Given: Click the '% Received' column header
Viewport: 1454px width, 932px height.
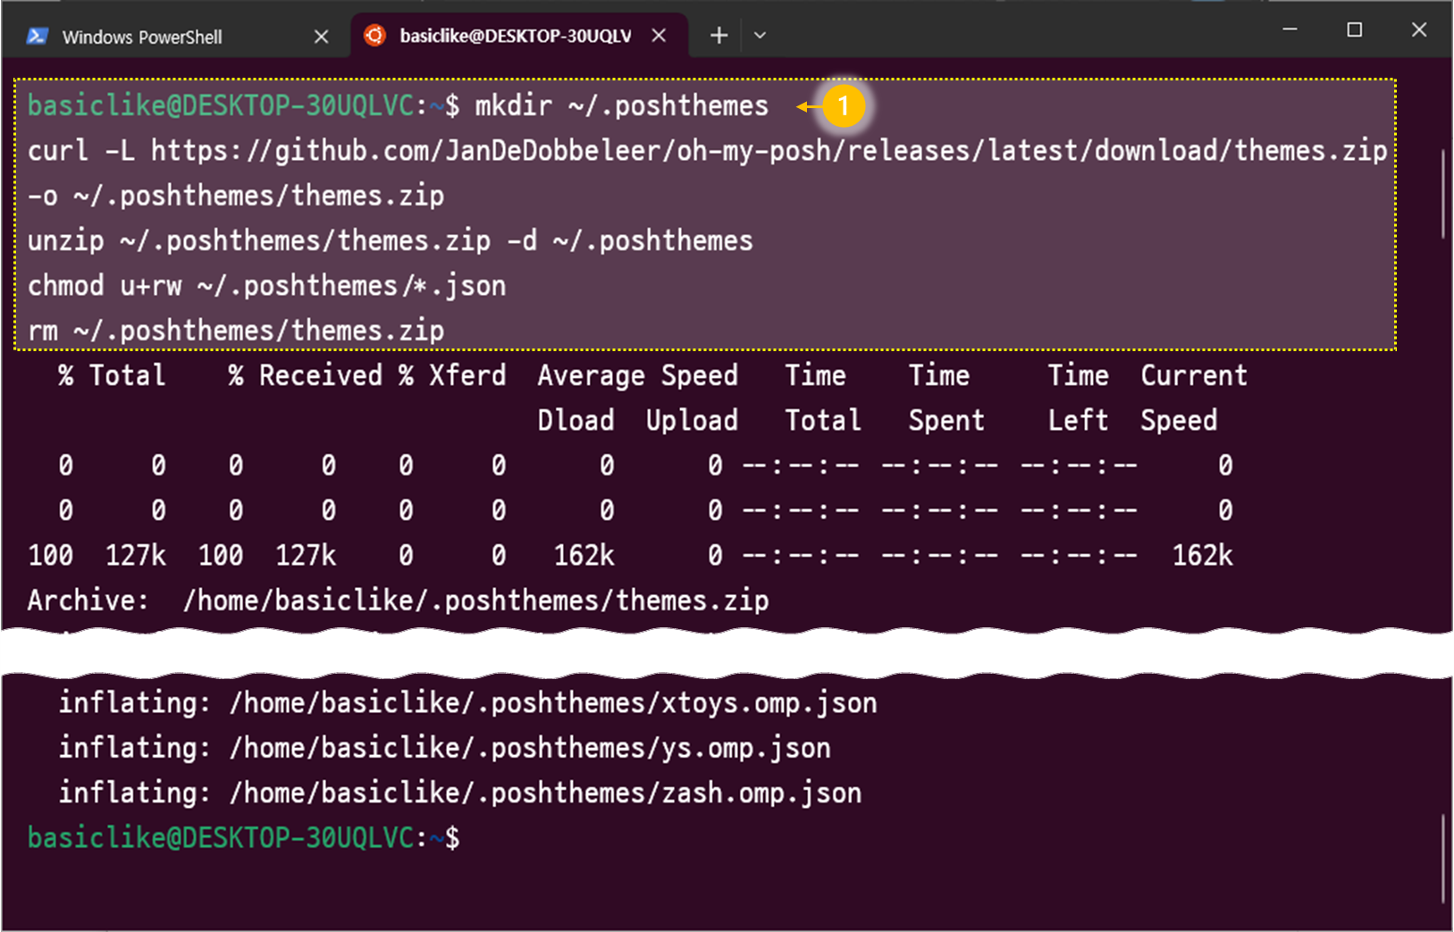Looking at the screenshot, I should click(x=305, y=375).
